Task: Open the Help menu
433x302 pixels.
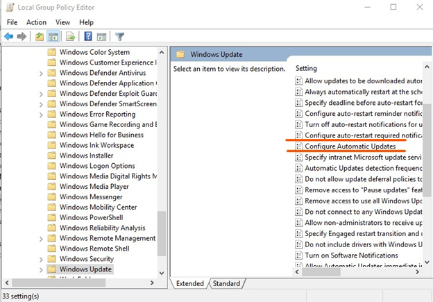Action: pos(86,22)
